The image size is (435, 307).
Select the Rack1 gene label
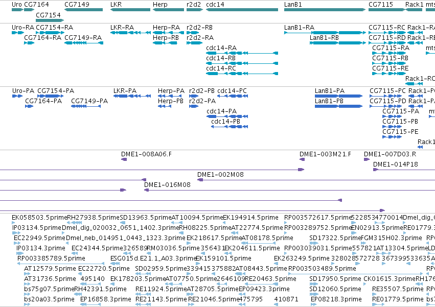415,5
